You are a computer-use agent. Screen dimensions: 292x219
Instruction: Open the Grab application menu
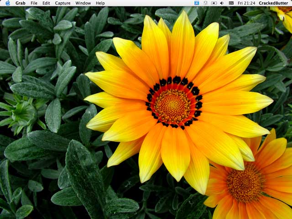coord(20,3)
